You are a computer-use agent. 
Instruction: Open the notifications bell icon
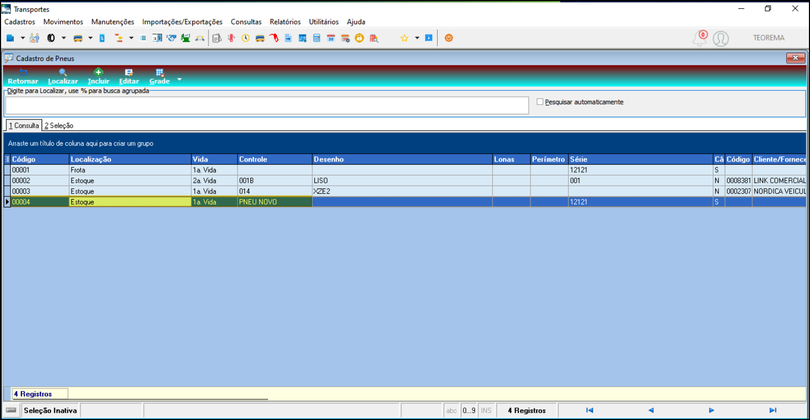click(700, 38)
